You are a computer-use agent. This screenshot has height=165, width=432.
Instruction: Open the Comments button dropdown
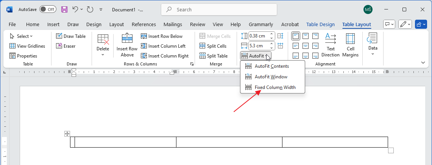389,24
